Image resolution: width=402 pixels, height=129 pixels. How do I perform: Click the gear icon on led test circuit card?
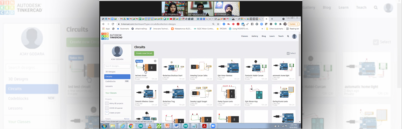pyautogui.click(x=155, y=61)
